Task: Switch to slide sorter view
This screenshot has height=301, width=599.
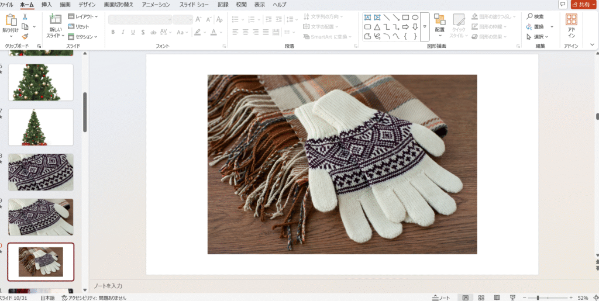Action: [481, 297]
